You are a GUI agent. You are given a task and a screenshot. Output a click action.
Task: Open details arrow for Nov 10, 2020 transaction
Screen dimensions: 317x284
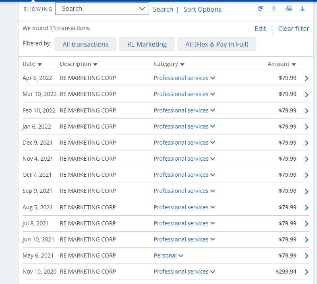pyautogui.click(x=307, y=272)
